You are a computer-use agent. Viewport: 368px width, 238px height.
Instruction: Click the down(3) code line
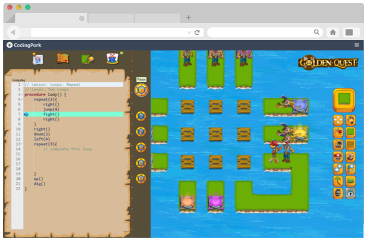[42, 134]
